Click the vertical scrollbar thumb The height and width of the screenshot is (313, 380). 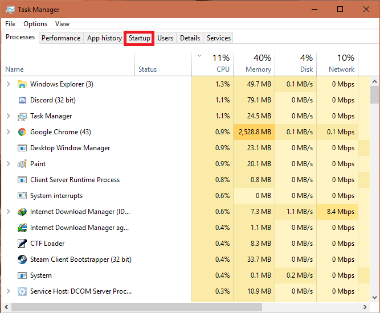(375, 95)
